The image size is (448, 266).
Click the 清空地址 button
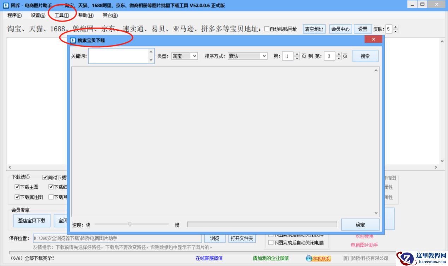(x=314, y=29)
